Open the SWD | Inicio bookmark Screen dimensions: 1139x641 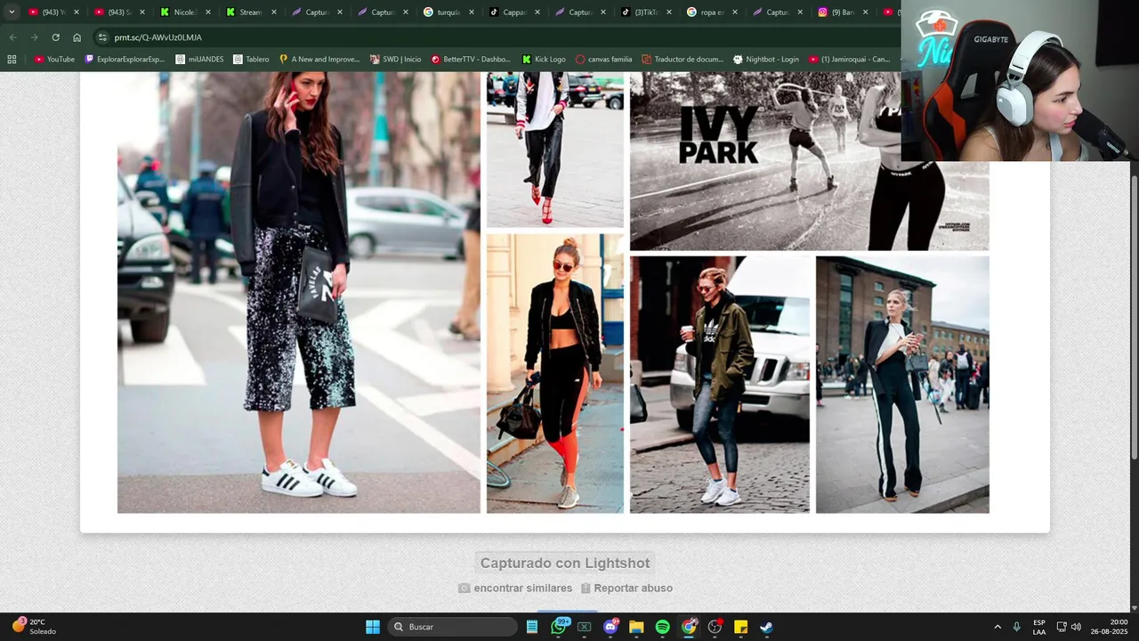tap(395, 60)
